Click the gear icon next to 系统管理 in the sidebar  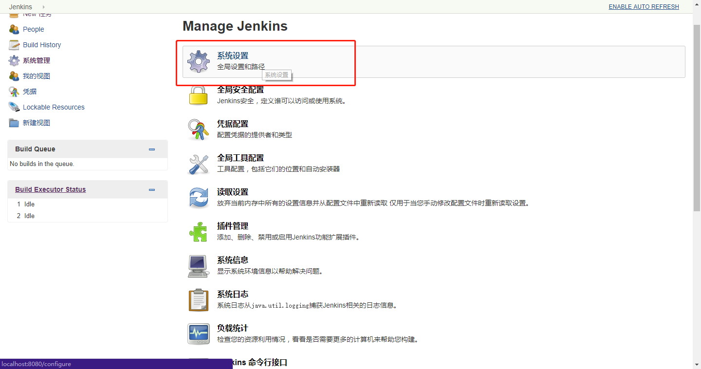(14, 60)
